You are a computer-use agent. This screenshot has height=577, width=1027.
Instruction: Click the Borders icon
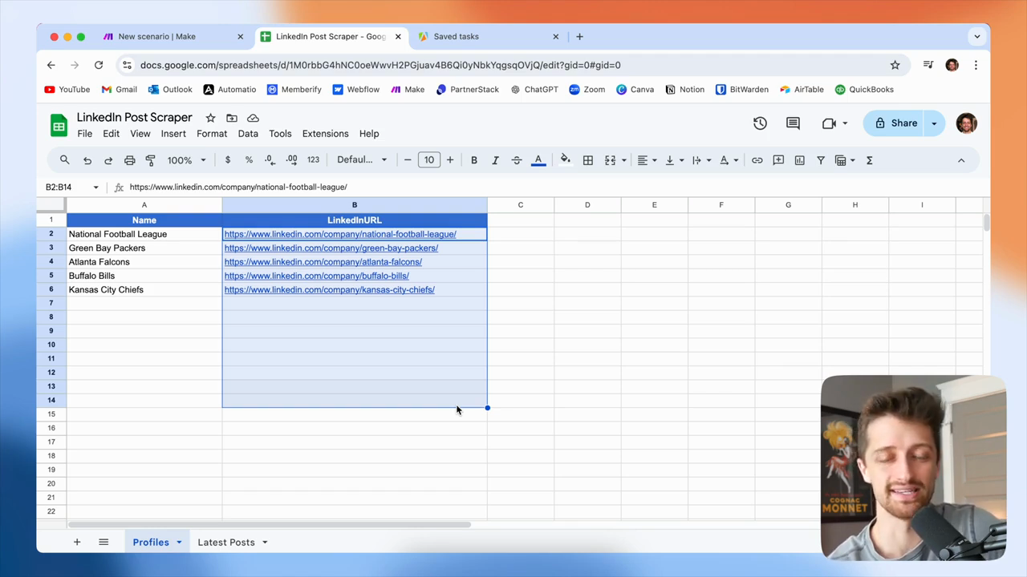[588, 160]
